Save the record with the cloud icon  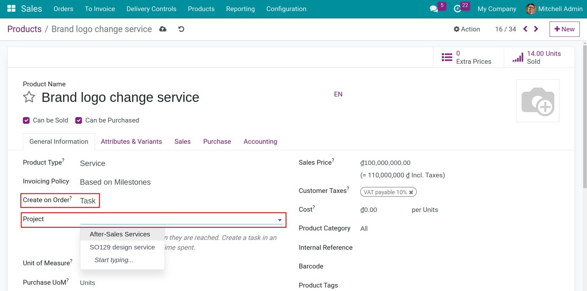coord(163,29)
